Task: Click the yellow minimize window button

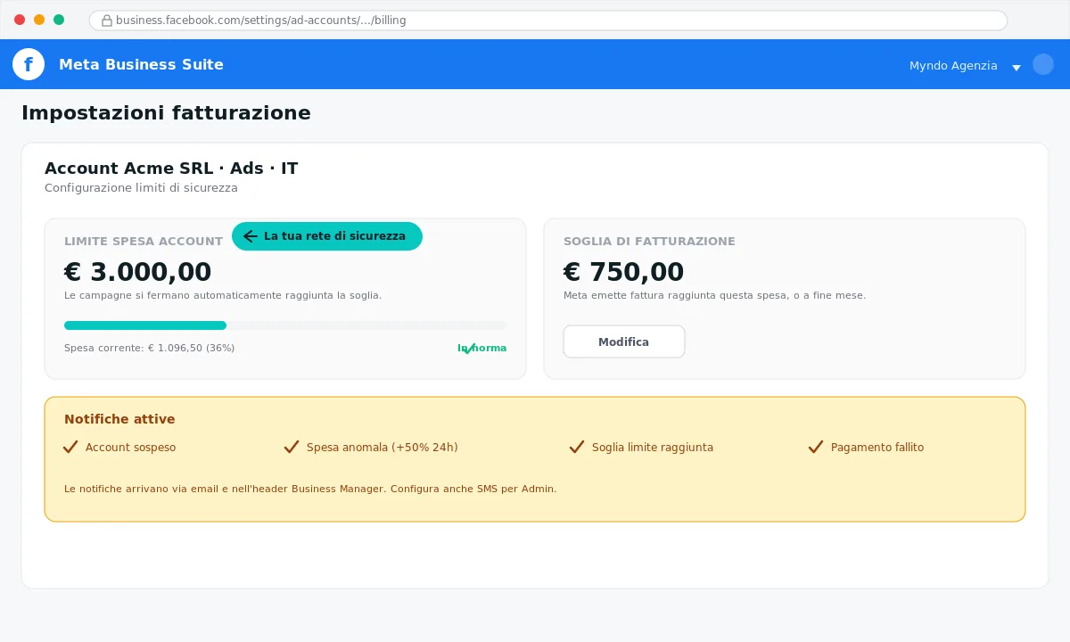Action: (x=39, y=20)
